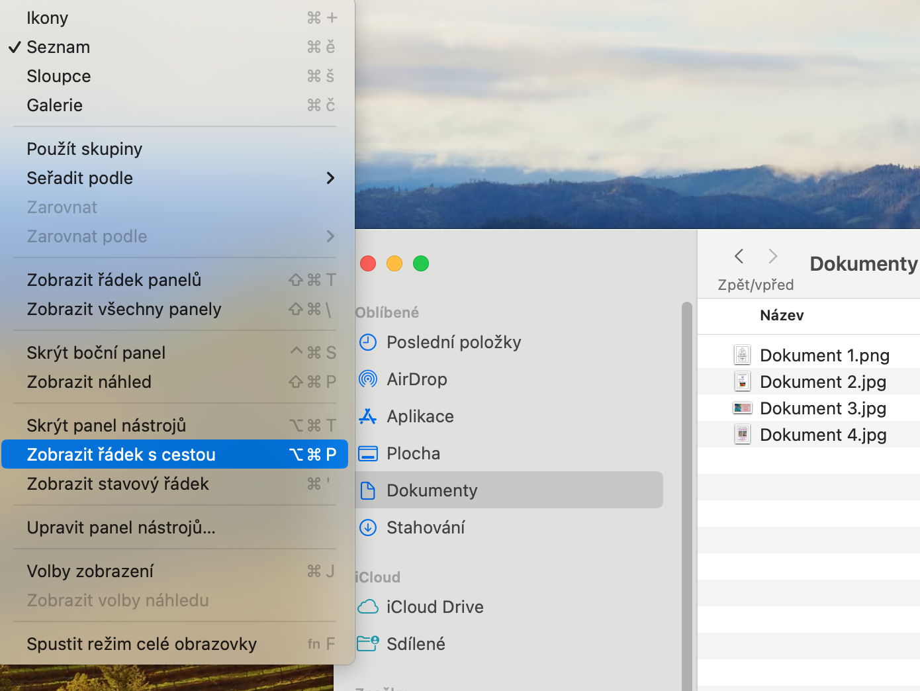Toggle Použít skupiny in the menu
Viewport: 920px width, 691px height.
click(x=175, y=149)
